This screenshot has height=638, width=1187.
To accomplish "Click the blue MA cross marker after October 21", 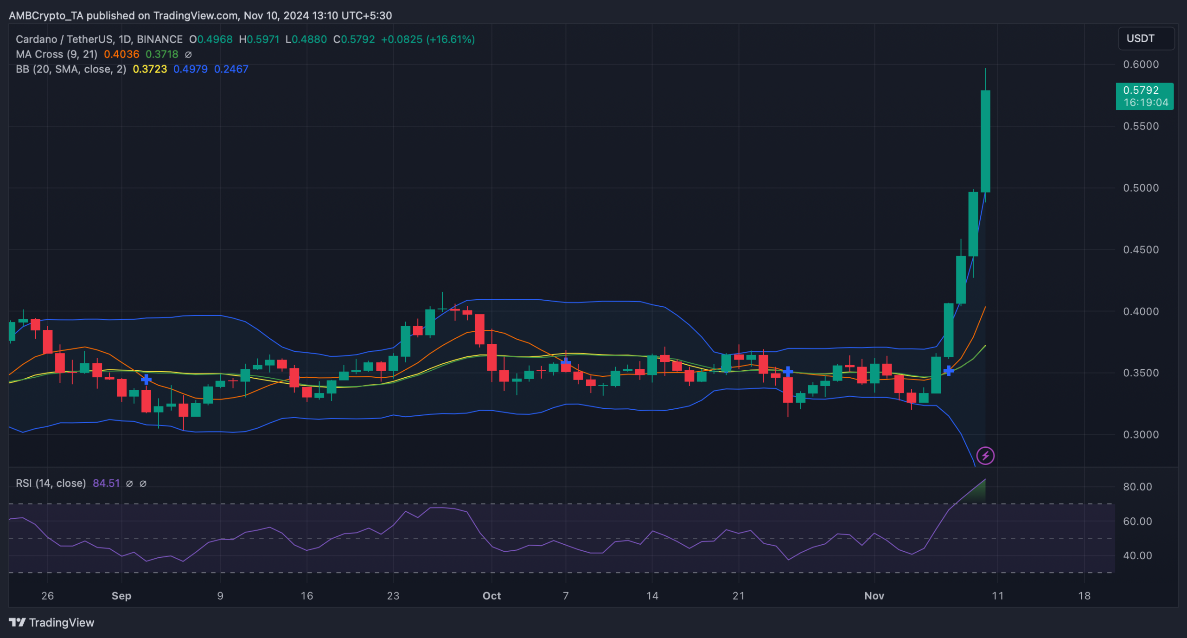I will (788, 372).
